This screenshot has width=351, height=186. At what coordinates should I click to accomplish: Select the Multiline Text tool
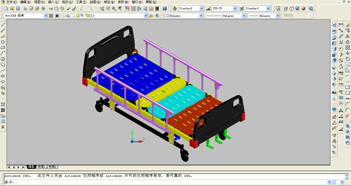[x=3, y=127]
